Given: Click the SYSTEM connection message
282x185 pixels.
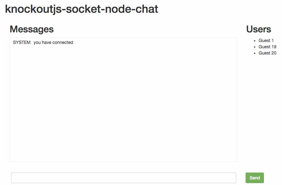Looking at the screenshot, I should (x=43, y=42).
